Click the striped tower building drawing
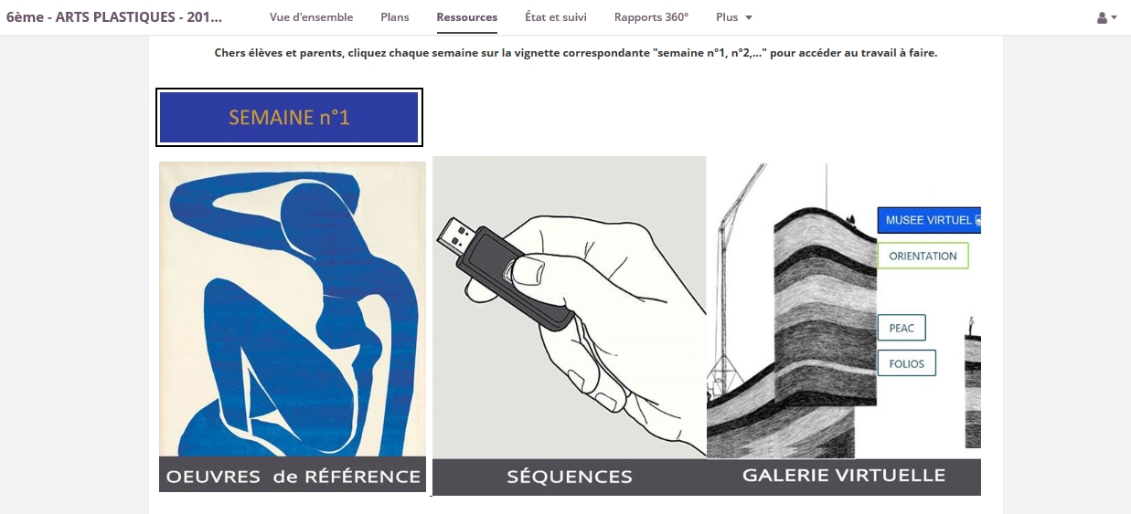This screenshot has height=514, width=1131. pyautogui.click(x=792, y=310)
